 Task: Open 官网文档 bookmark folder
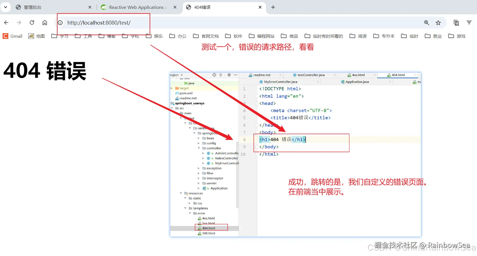[206, 36]
